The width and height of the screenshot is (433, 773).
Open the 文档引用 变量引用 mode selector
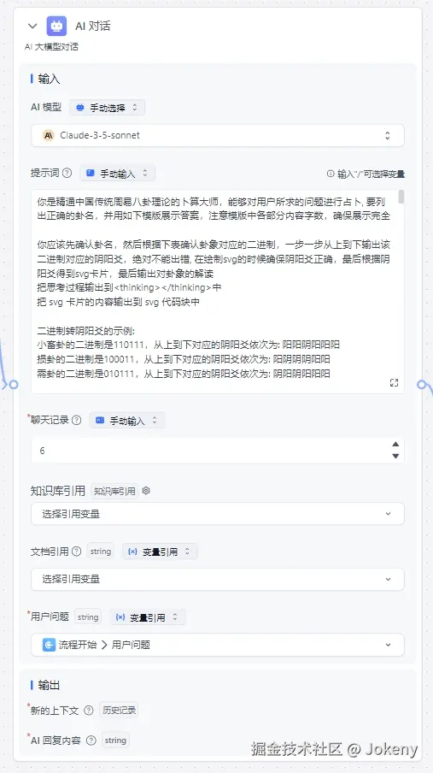[160, 552]
